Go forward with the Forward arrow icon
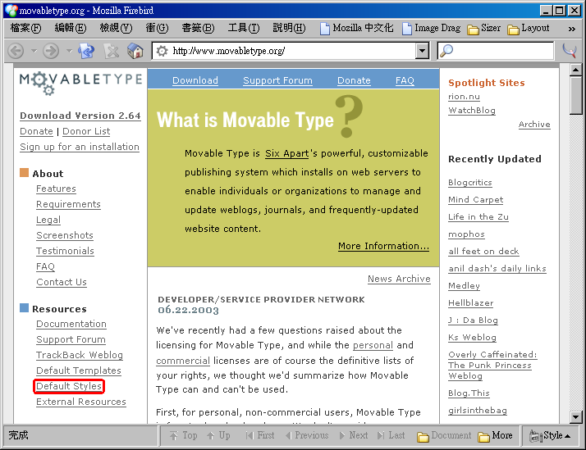Screen dimensions: 586x450 pyautogui.click(x=51, y=51)
